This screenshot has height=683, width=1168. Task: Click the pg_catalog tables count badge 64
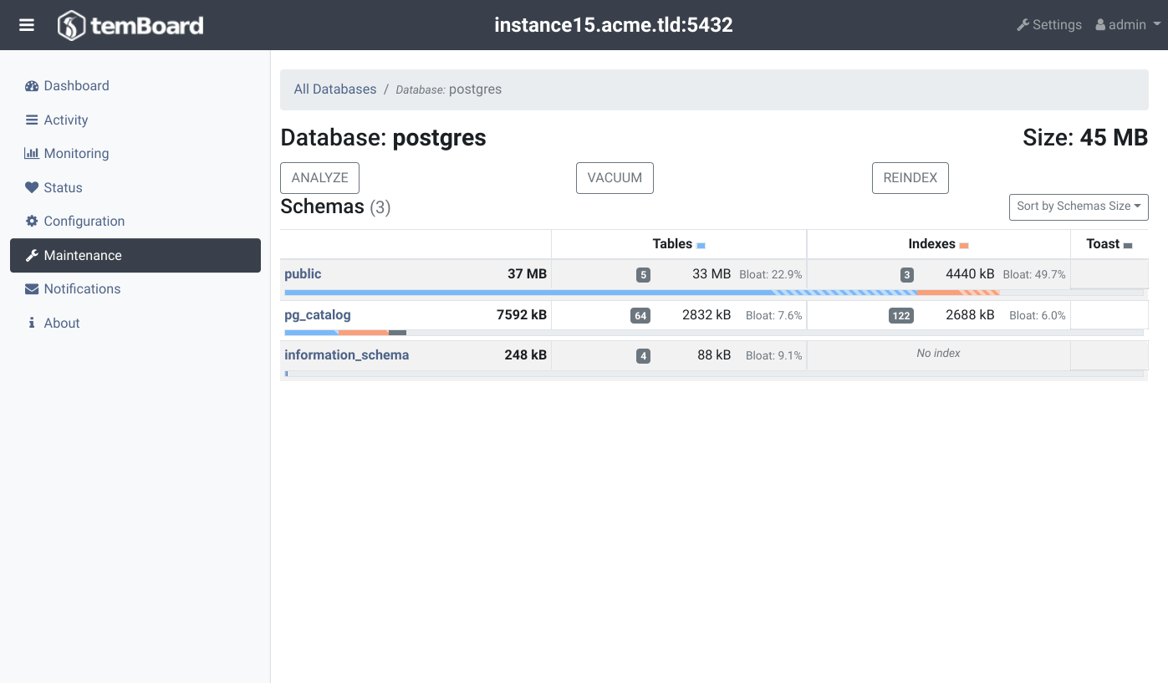640,316
